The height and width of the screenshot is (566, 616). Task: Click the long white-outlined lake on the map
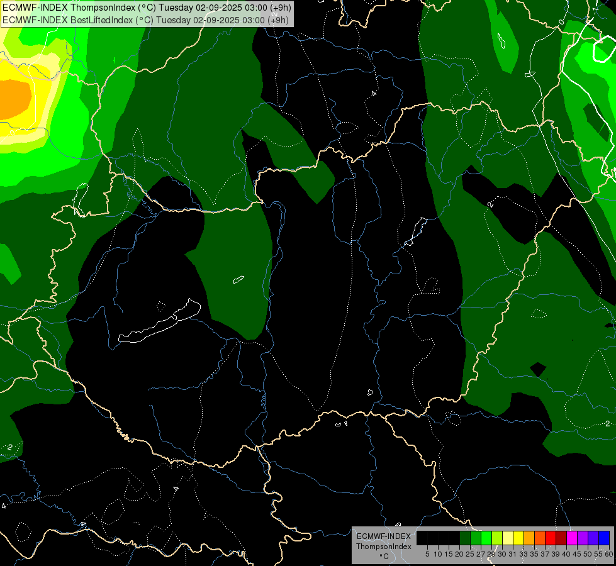pyautogui.click(x=160, y=322)
